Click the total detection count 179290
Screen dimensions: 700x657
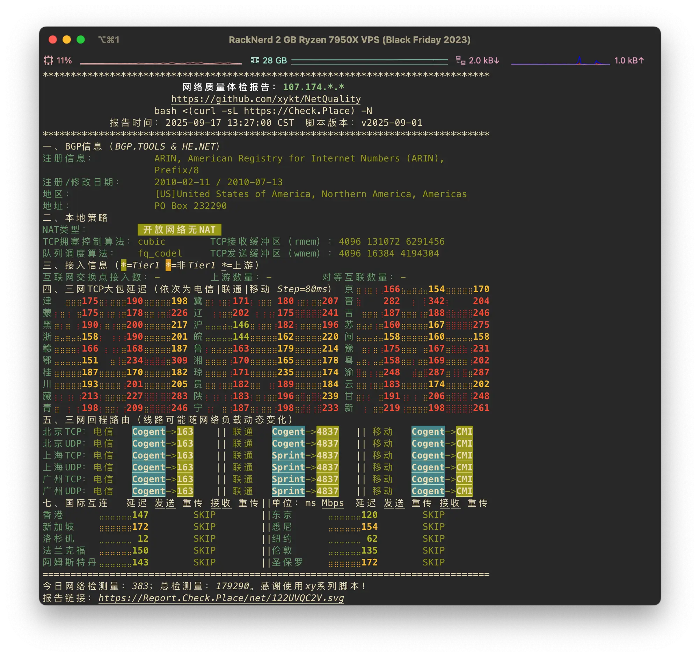[x=232, y=586]
